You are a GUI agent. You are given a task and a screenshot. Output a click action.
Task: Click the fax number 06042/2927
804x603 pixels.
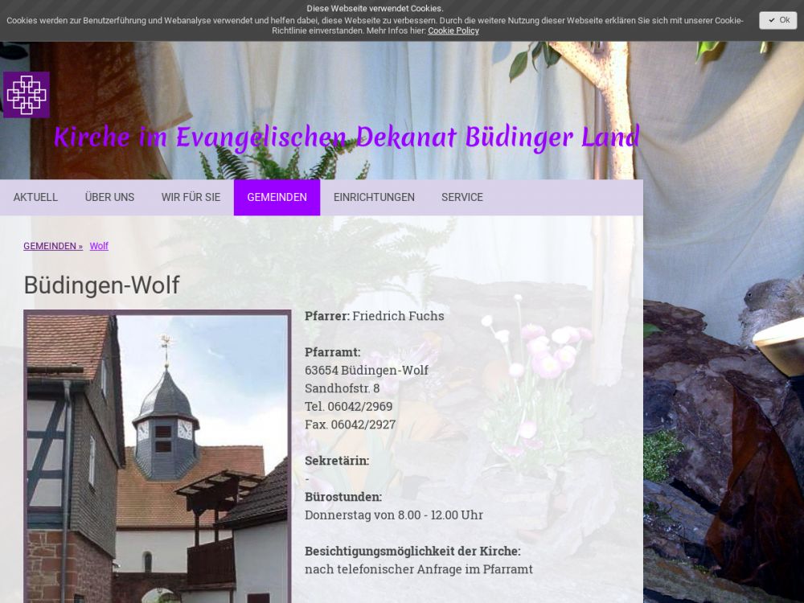point(363,425)
